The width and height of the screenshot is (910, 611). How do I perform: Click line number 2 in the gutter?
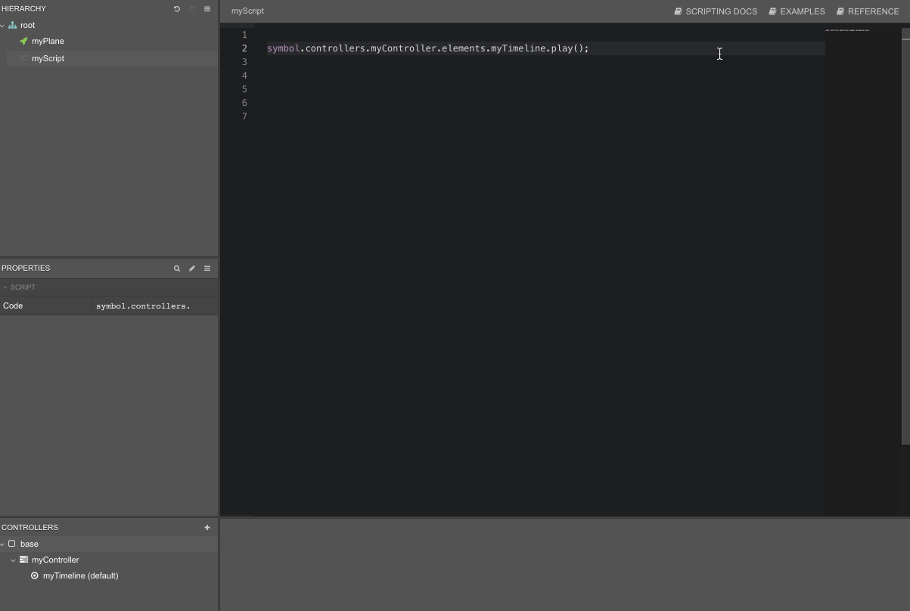pyautogui.click(x=244, y=48)
